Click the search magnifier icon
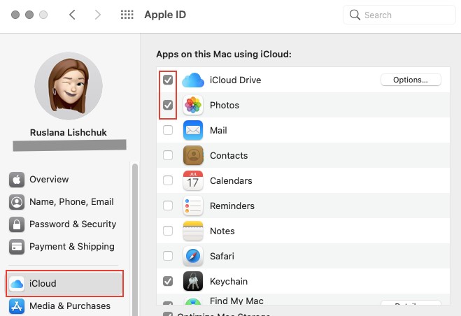Viewport: 461px width, 316px height. click(x=355, y=15)
